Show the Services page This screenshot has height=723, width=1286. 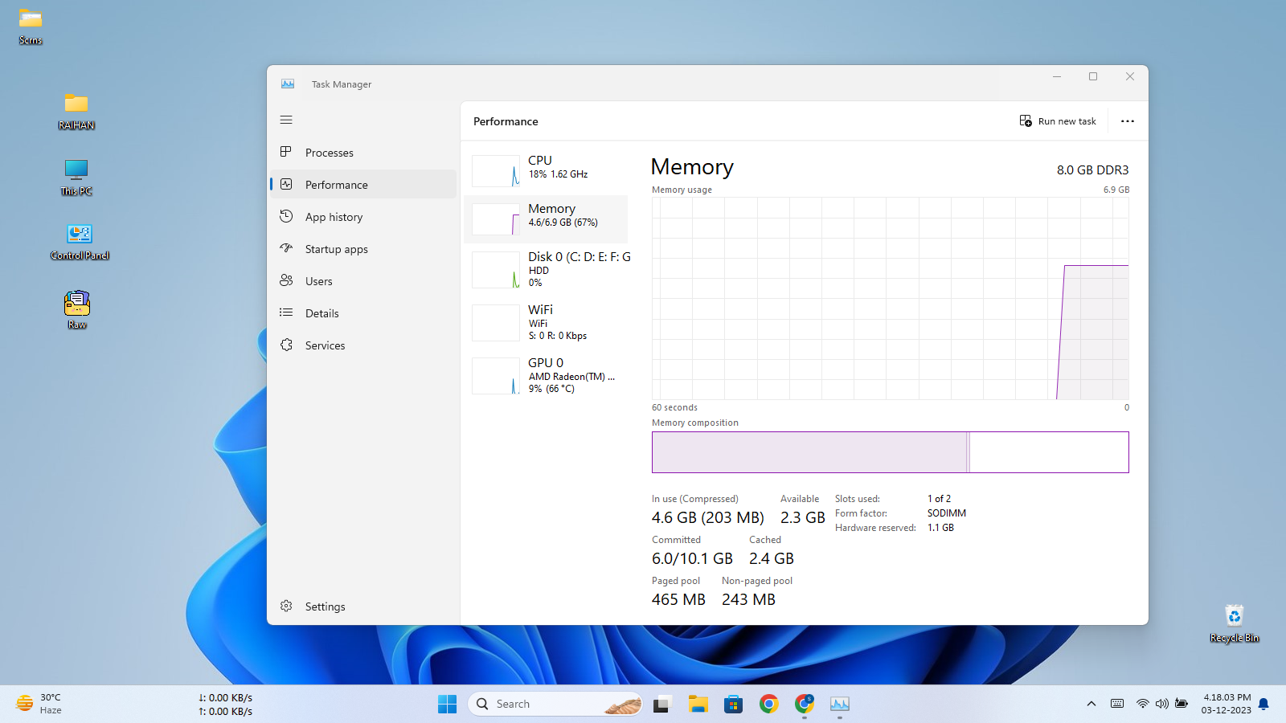(363, 345)
